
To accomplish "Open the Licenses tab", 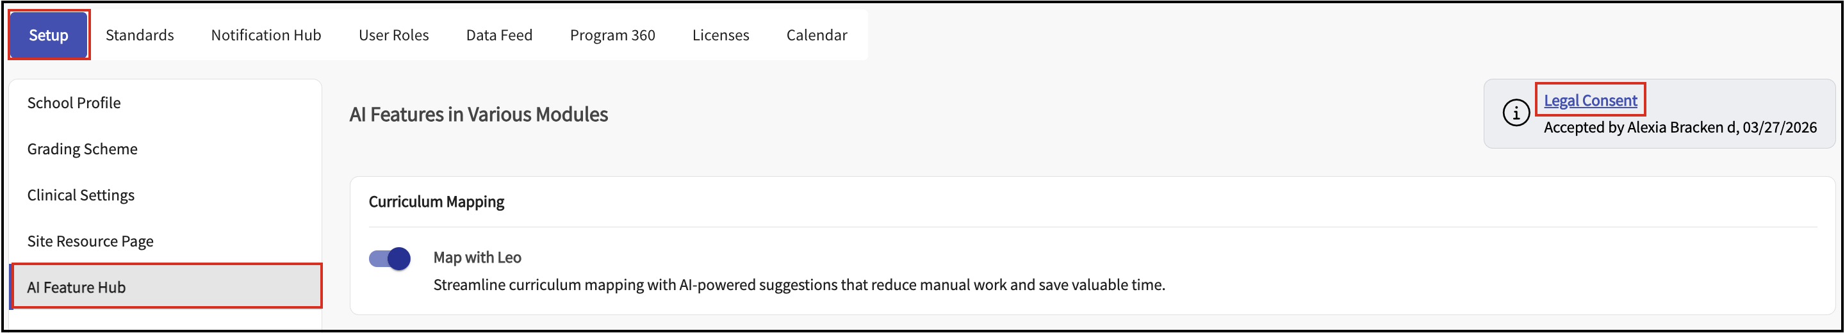I will 720,35.
